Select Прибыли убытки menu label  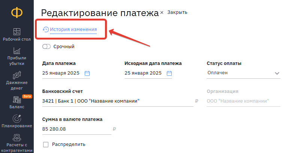pyautogui.click(x=17, y=61)
